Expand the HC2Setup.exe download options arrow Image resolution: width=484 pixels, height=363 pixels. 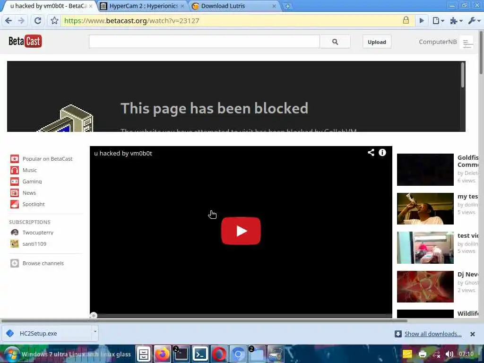(95, 332)
